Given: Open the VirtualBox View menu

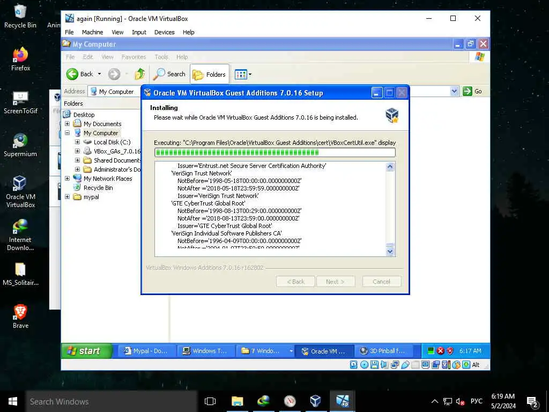Looking at the screenshot, I should click(x=117, y=32).
